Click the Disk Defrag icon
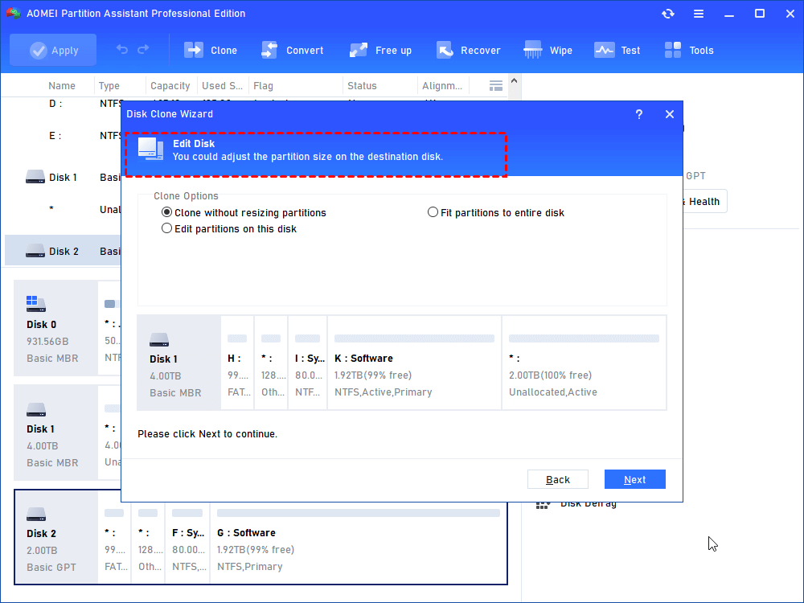 click(543, 505)
